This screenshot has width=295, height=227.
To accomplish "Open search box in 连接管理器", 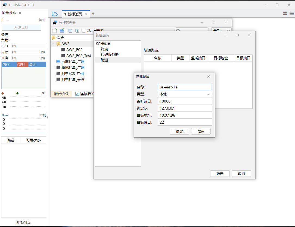I will [x=191, y=30].
